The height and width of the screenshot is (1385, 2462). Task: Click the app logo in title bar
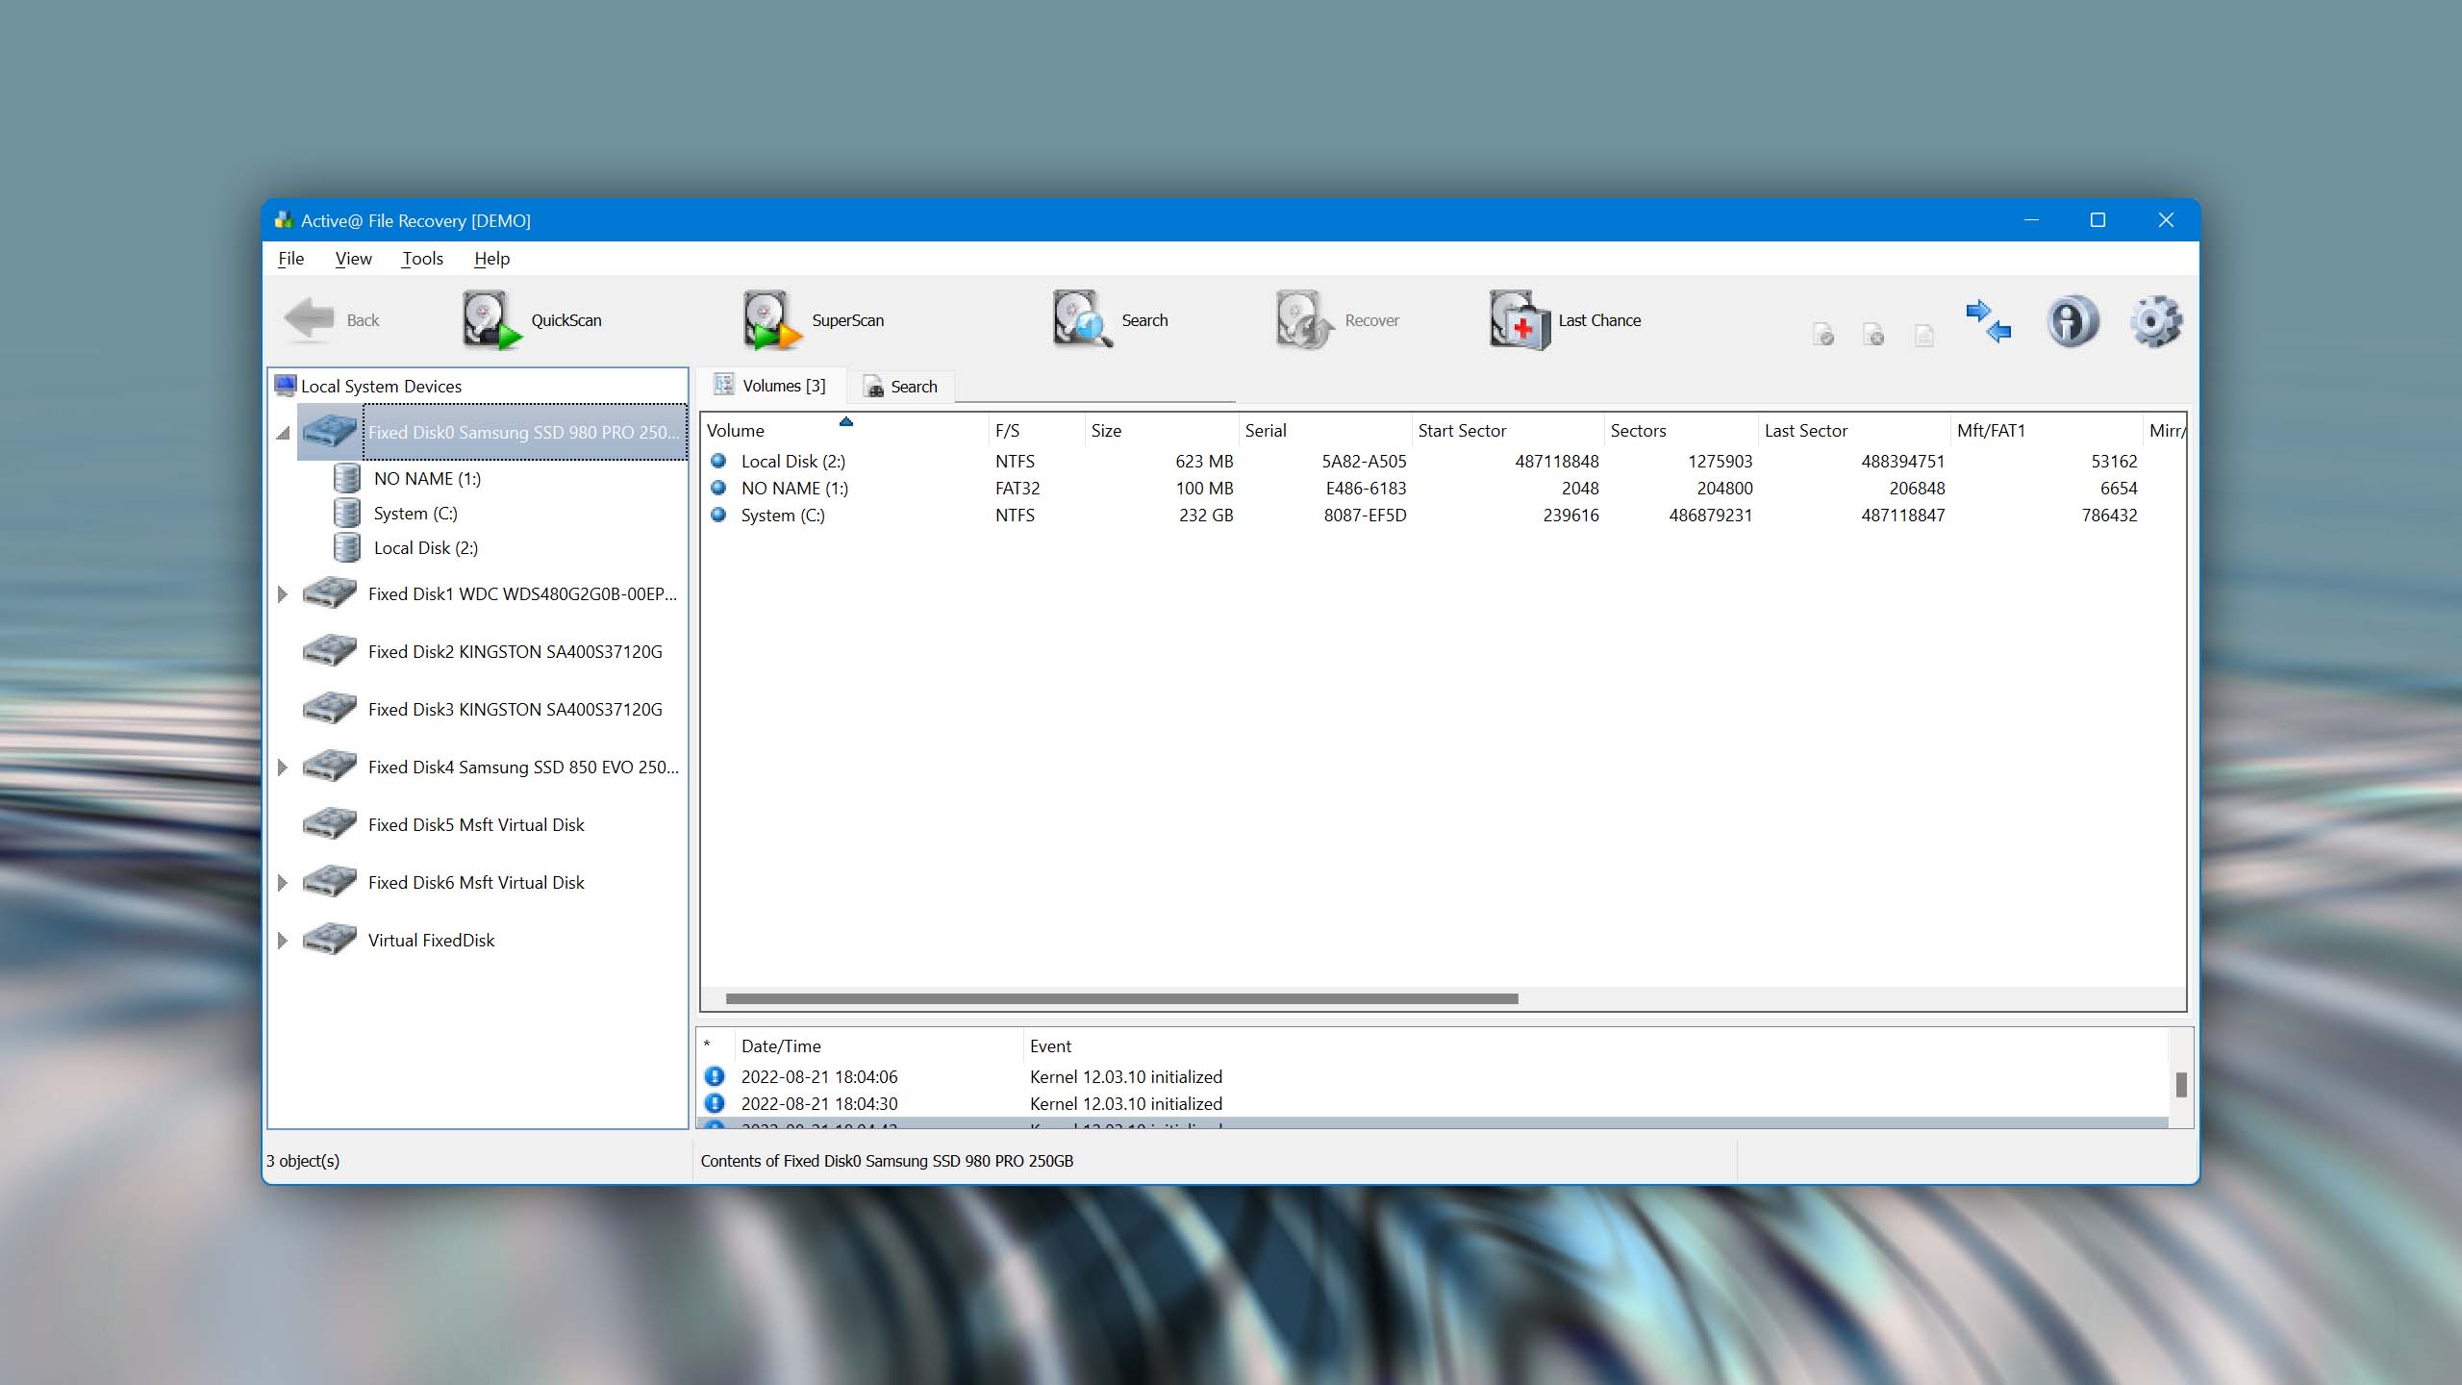(284, 220)
